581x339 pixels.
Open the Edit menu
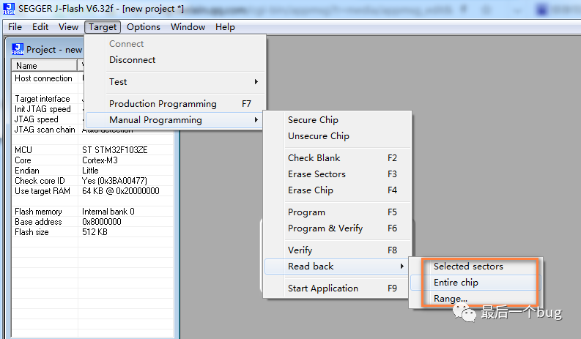(x=40, y=27)
